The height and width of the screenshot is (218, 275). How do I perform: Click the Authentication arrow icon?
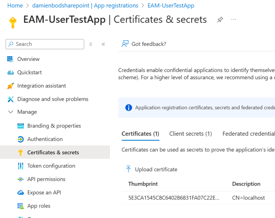coord(21,139)
